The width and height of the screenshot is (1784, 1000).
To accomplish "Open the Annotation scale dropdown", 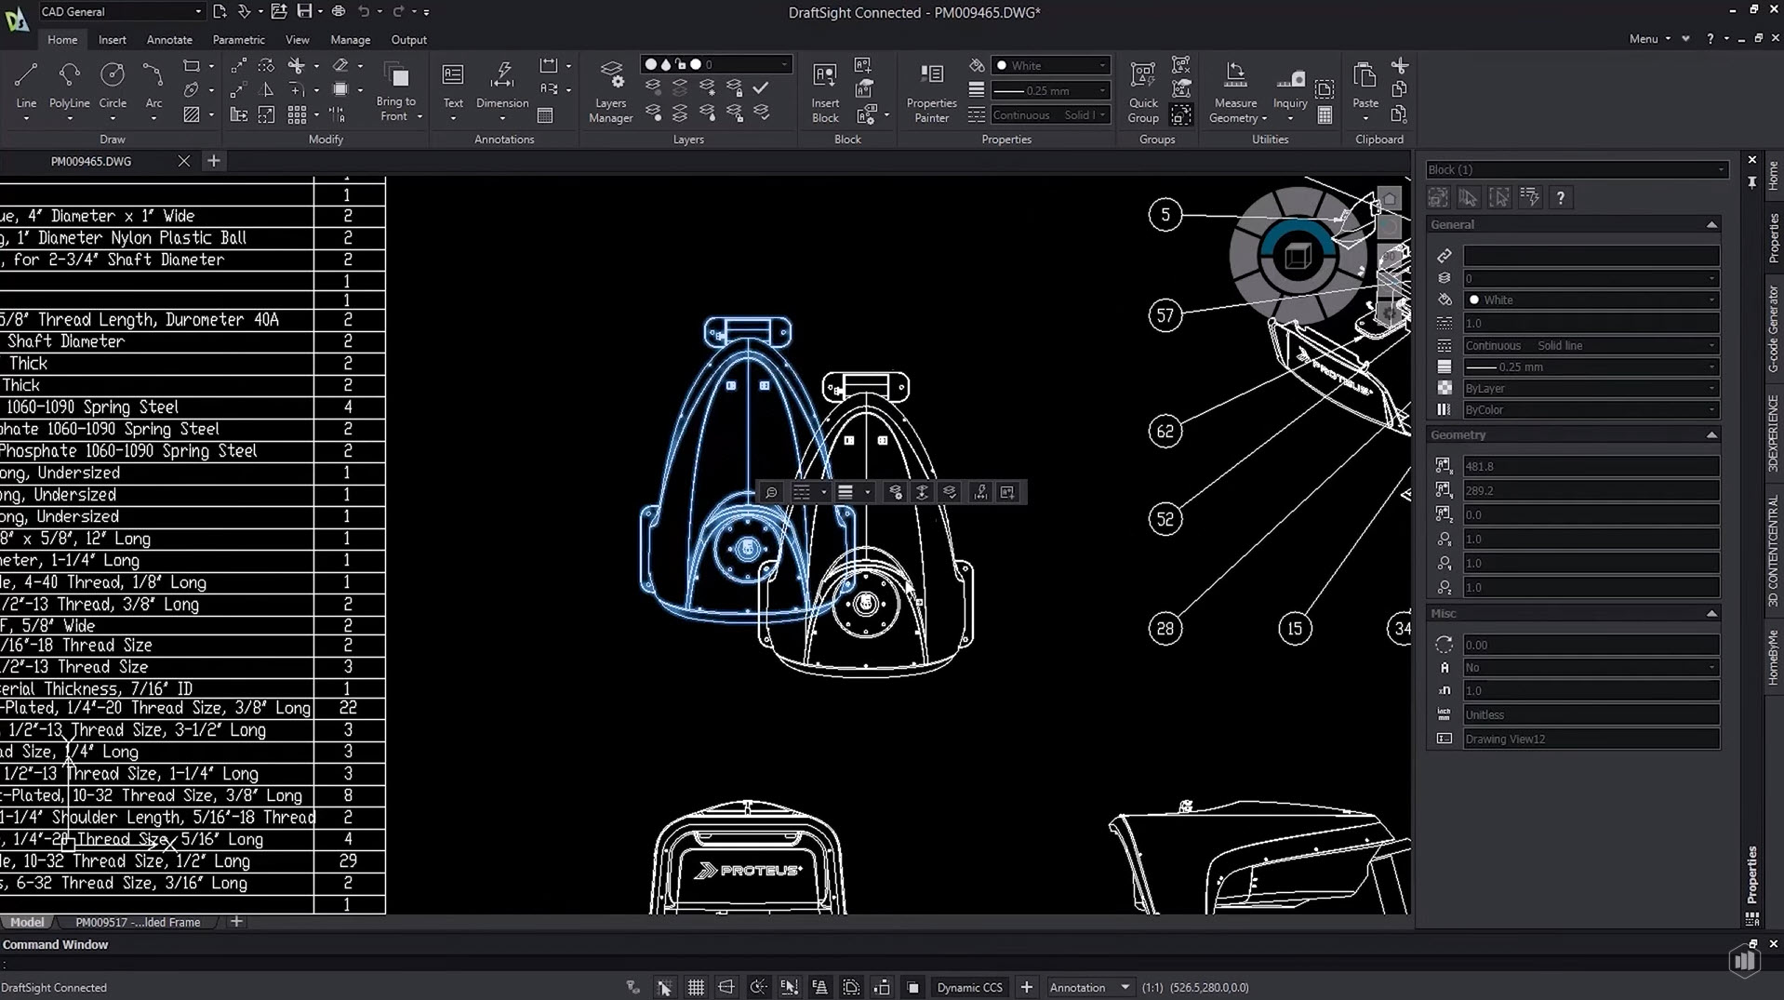I will (x=1125, y=988).
